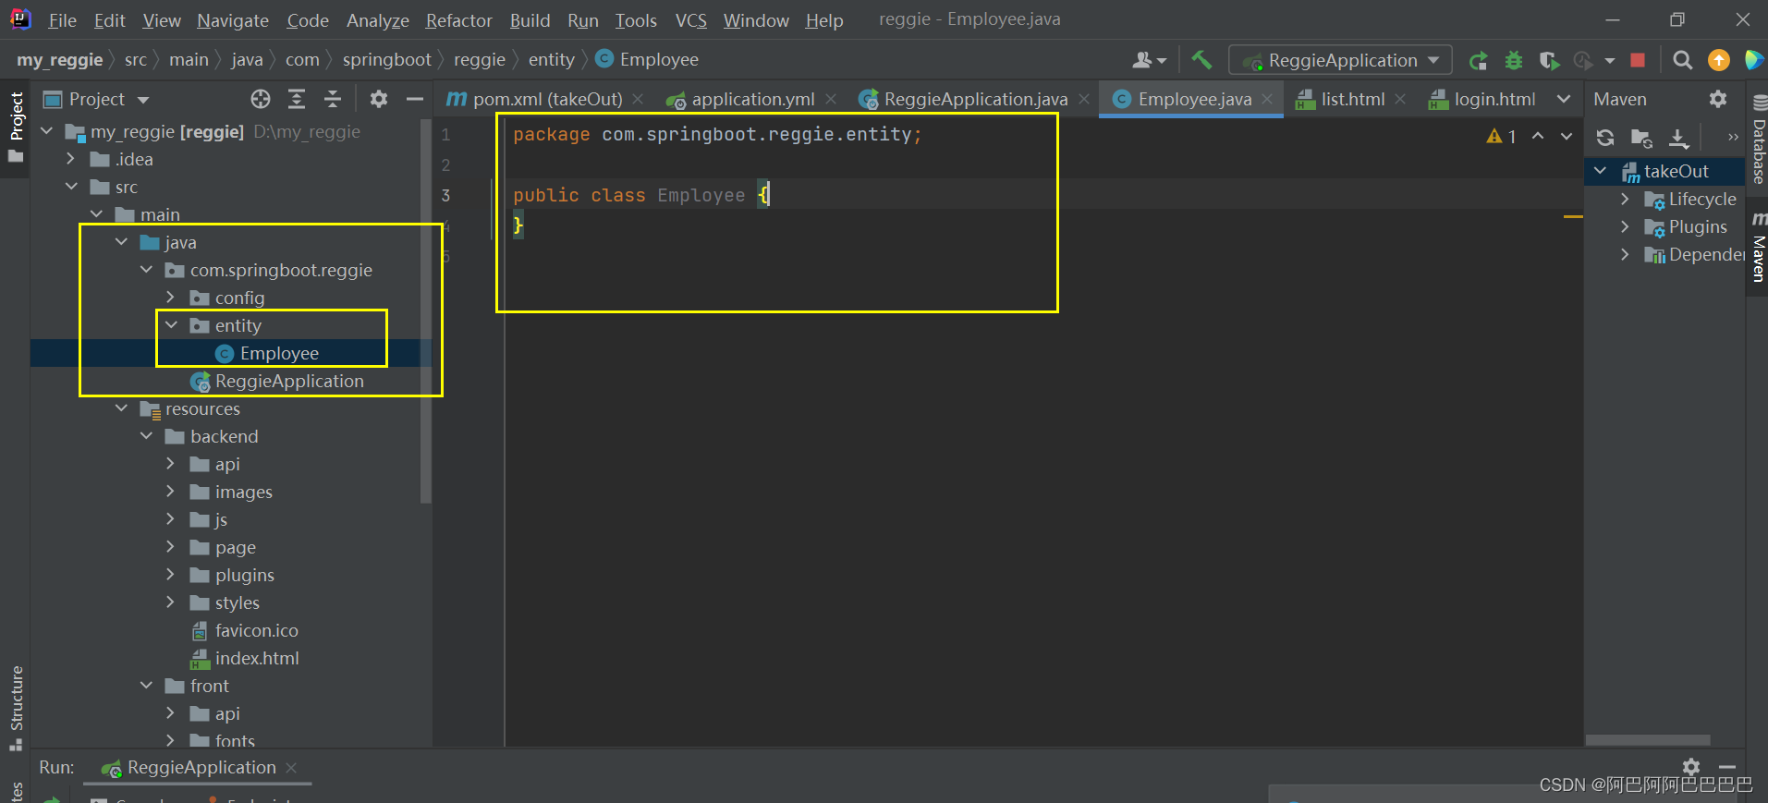The width and height of the screenshot is (1768, 803).
Task: Run with coverage shield icon
Action: (x=1550, y=60)
